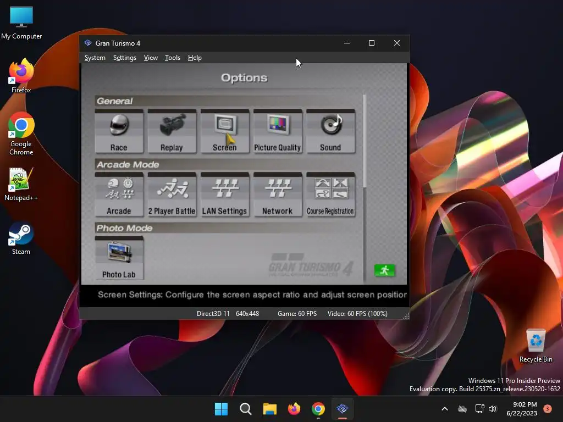Open the Race options tile
This screenshot has height=422, width=563.
(x=119, y=131)
